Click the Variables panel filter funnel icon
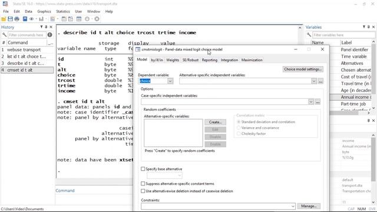377x212 pixels. click(364, 27)
